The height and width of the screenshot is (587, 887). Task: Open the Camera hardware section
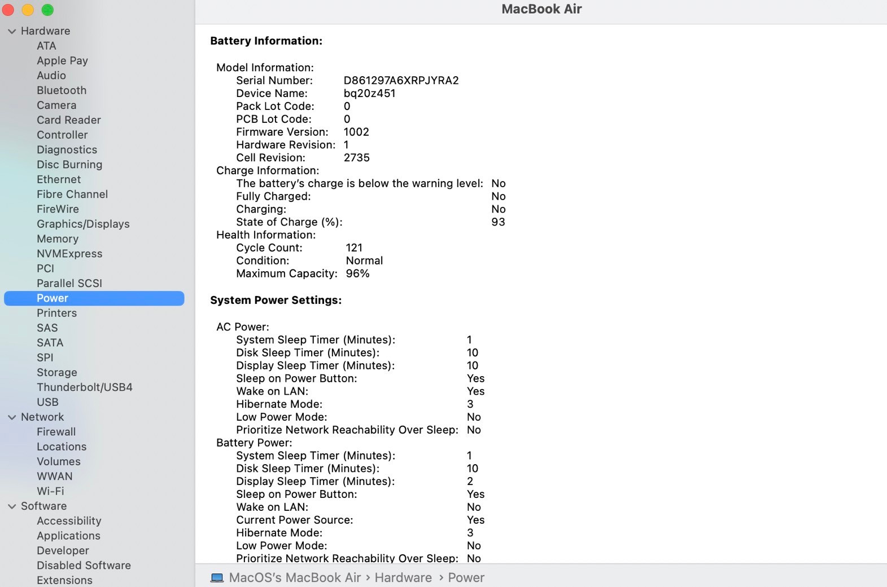pyautogui.click(x=56, y=105)
